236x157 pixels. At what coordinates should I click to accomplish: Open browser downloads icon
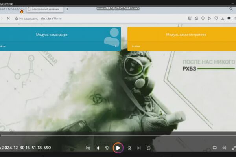[x=223, y=18]
